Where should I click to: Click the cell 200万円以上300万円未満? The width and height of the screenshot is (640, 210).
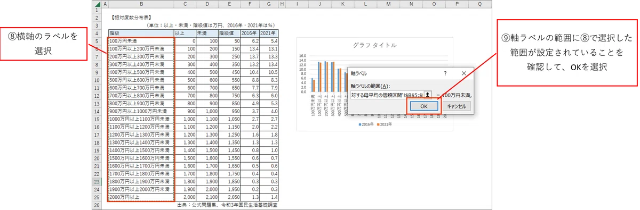pos(141,56)
